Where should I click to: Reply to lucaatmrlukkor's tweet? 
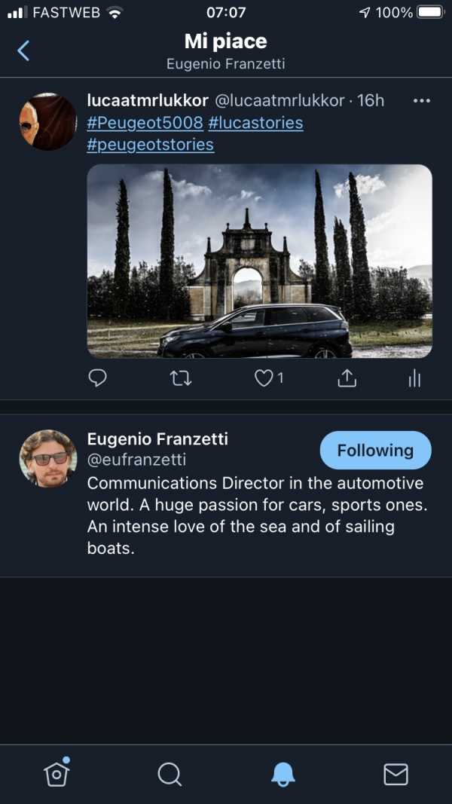pyautogui.click(x=98, y=378)
